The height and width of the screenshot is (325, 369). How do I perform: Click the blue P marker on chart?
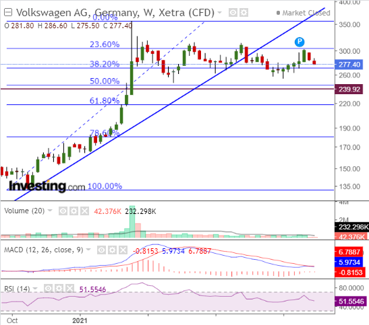click(300, 42)
